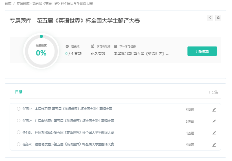
Task: Click 题库 breadcrumb link
Action: 8,4
